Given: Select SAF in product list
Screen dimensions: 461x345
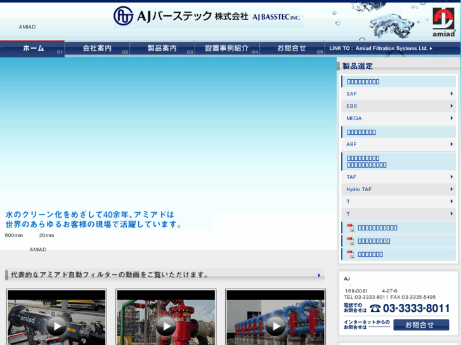Looking at the screenshot, I should click(398, 94).
